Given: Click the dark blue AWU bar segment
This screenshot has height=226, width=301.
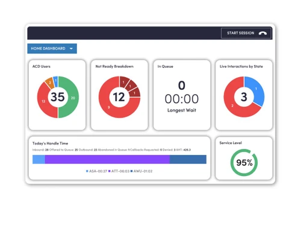Looking at the screenshot, I should pyautogui.click(x=188, y=159).
